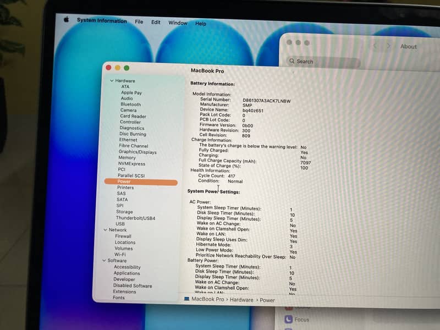Select Locations under Network
440x330 pixels.
tap(125, 243)
